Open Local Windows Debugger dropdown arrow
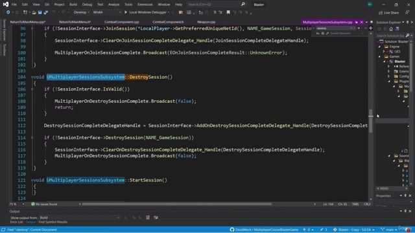This screenshot has height=233, width=415. (x=169, y=12)
